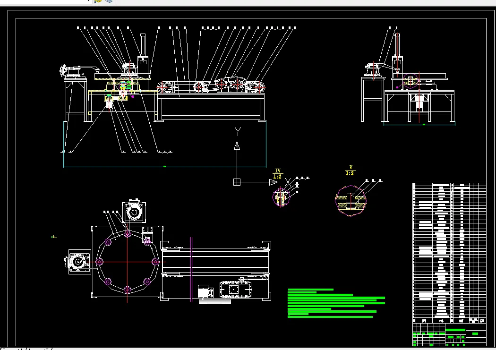Select the "IV 1:2" detail scale label
496x350 pixels.
point(277,174)
